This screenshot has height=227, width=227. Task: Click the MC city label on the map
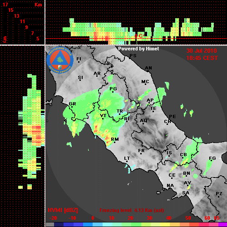click(x=145, y=82)
